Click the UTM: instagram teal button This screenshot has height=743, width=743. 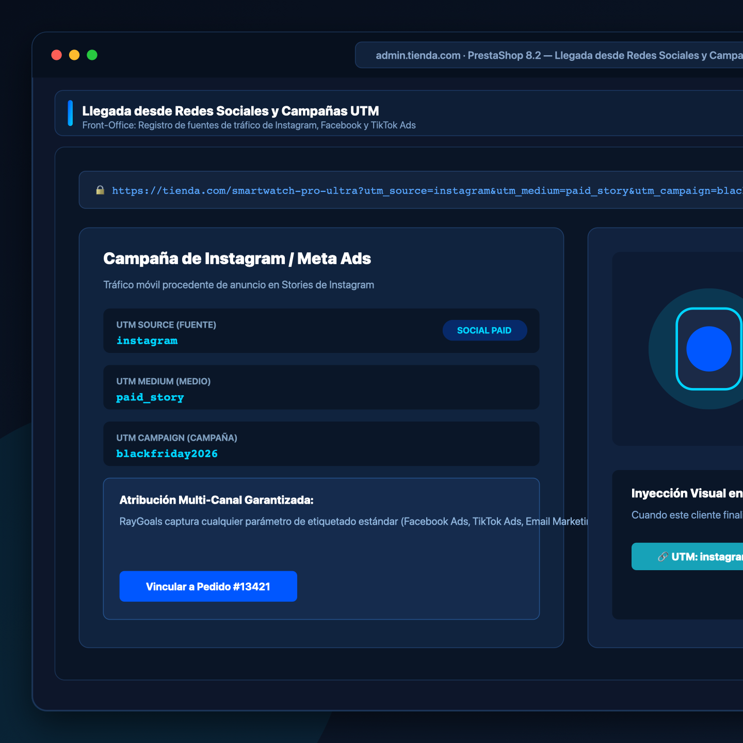(x=687, y=557)
